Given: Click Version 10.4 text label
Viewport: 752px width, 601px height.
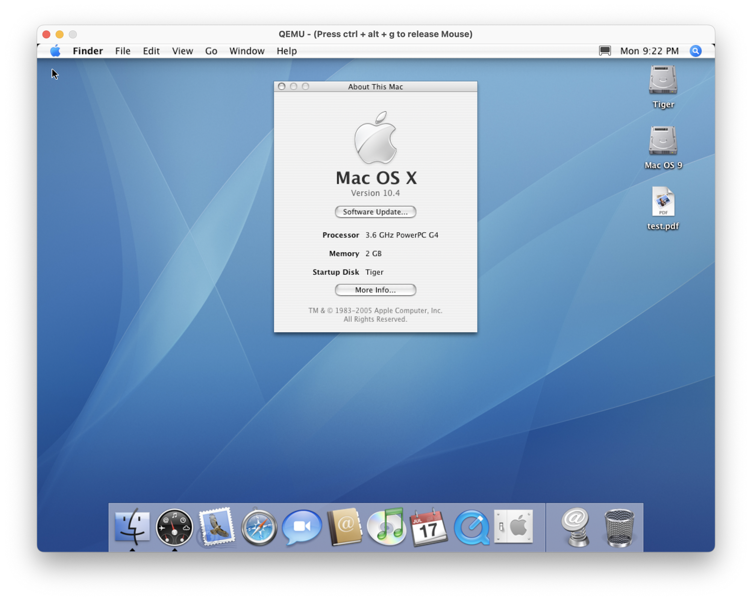Looking at the screenshot, I should point(375,193).
